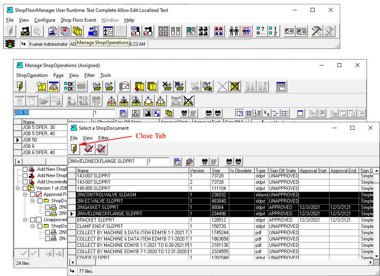Check the ShopDo folder checkbox under Unapproved
Screen dimensions: 380x276
(40, 226)
